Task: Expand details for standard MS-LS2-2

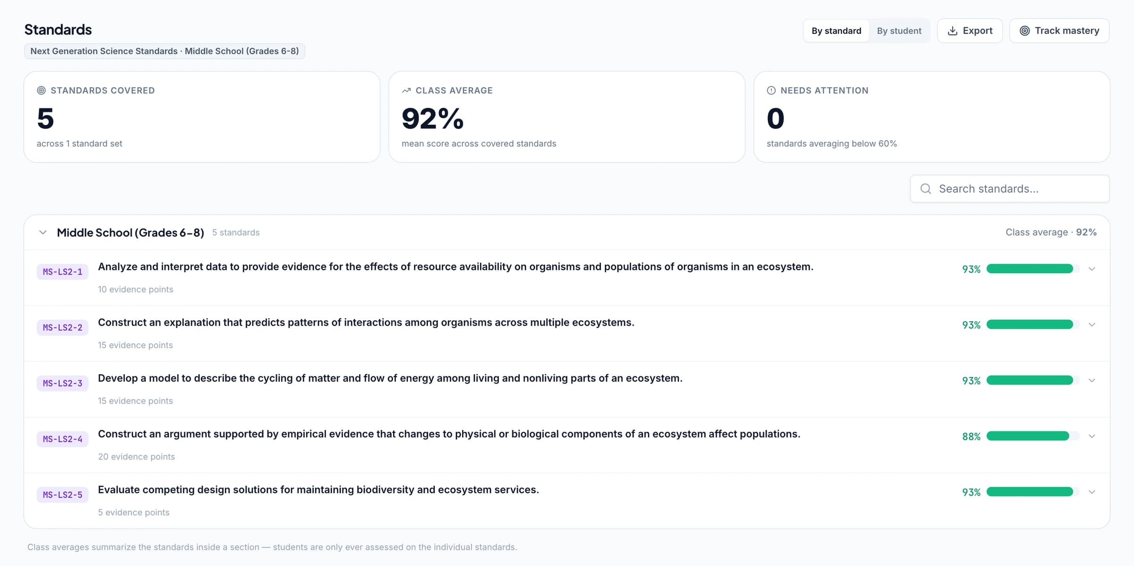Action: (1091, 325)
